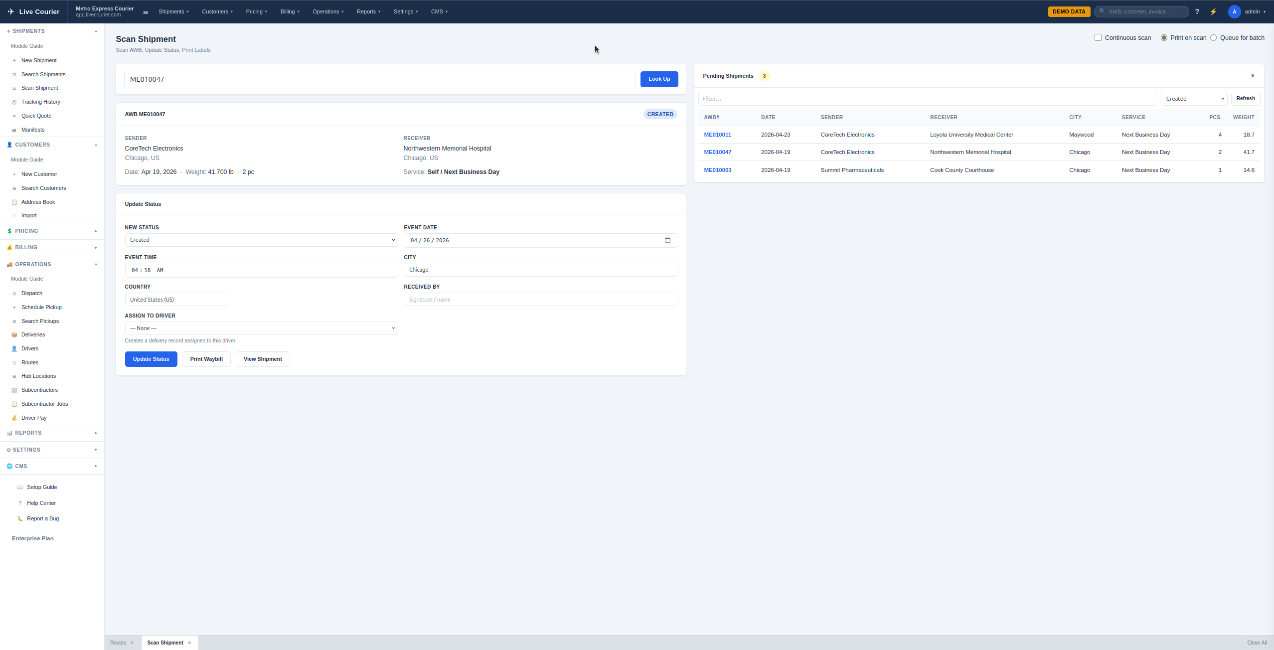Collapse the Pending Shipments panel
The height and width of the screenshot is (650, 1274).
pos(1252,76)
